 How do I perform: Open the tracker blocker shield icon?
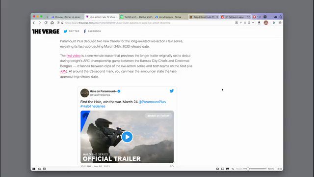click(58, 23)
